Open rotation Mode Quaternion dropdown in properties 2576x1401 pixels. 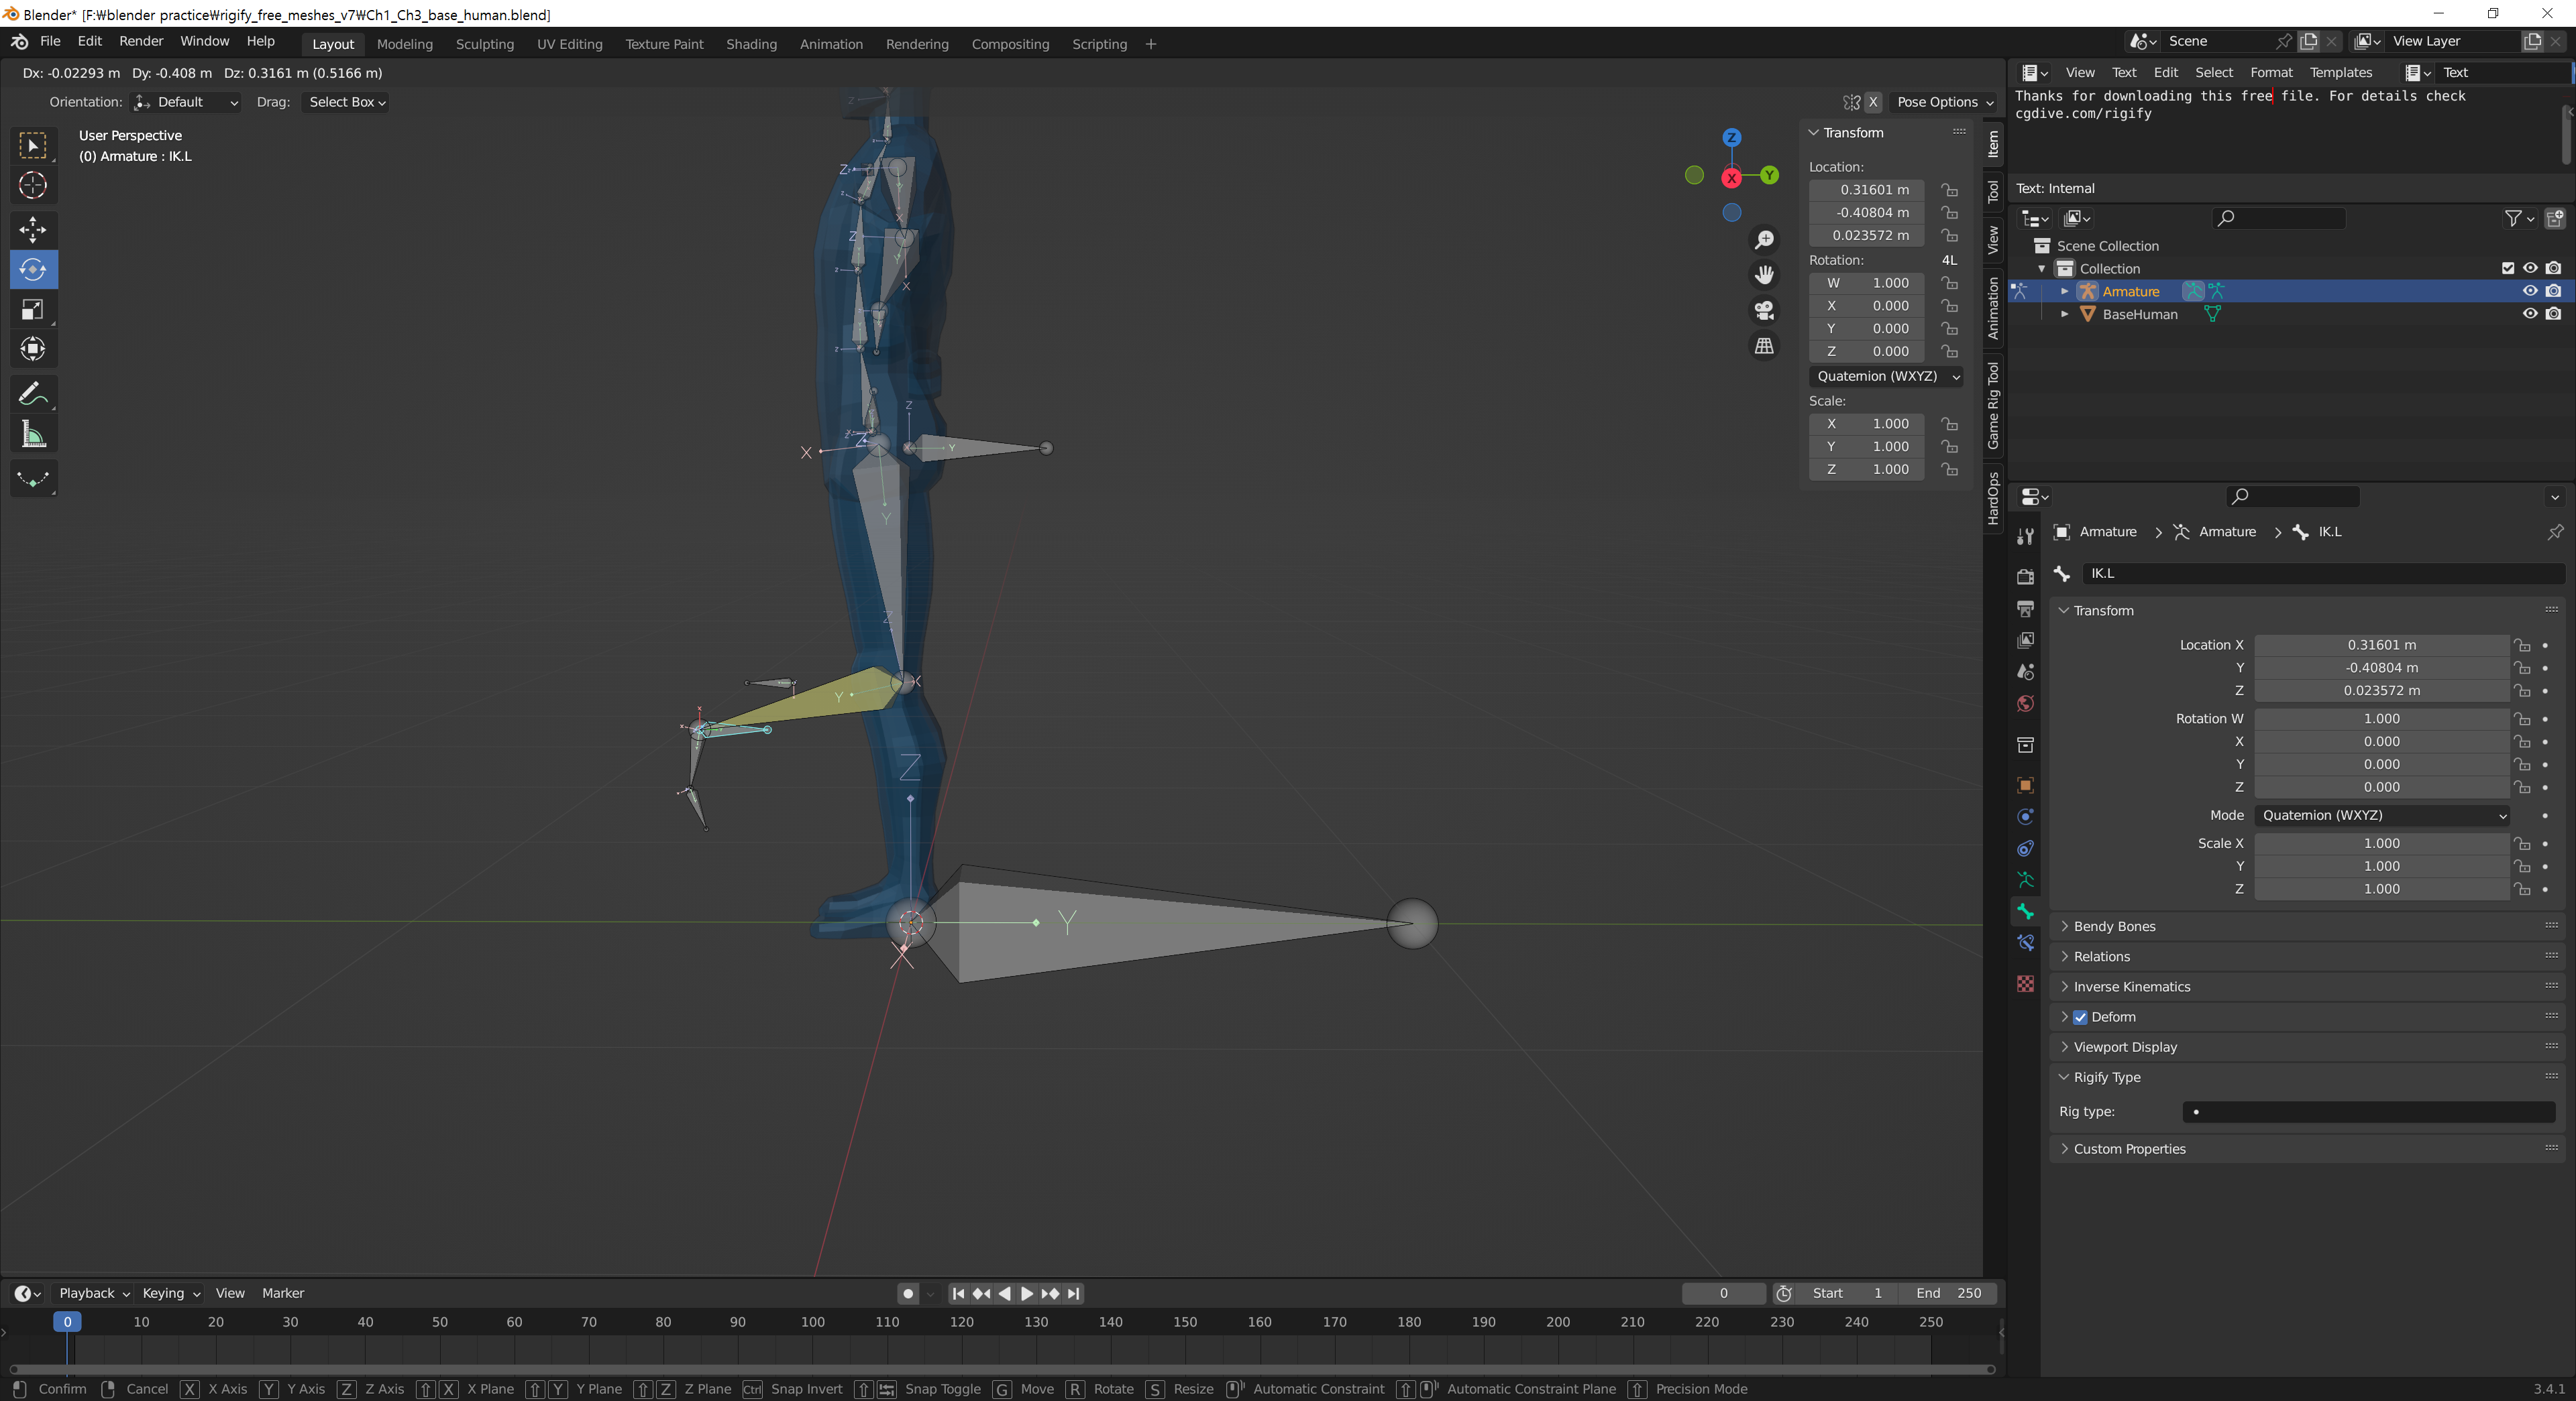[2382, 815]
